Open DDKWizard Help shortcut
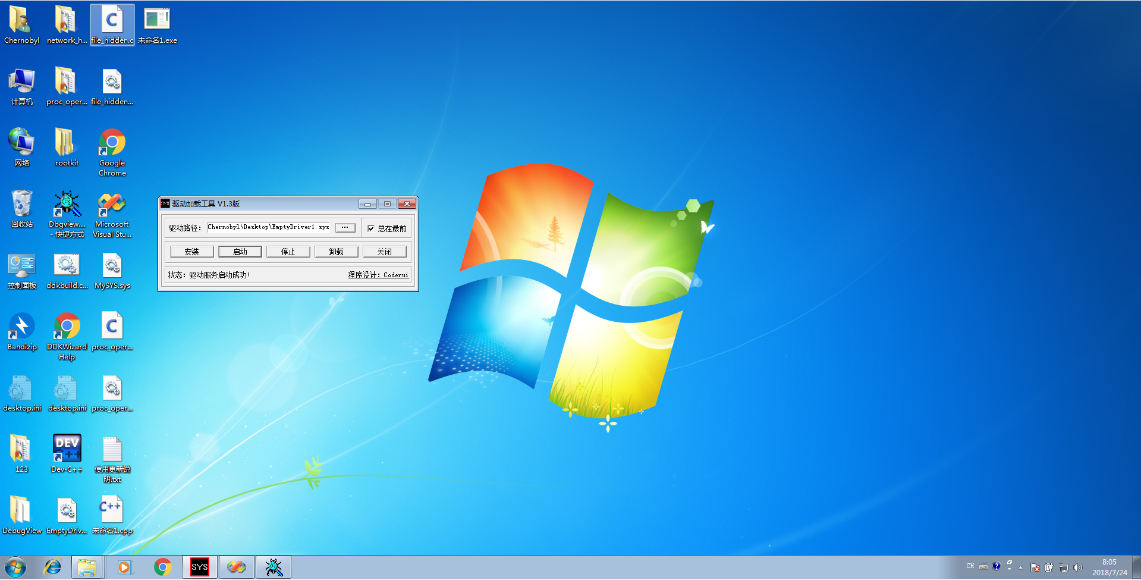1141x580 pixels. coord(67,337)
